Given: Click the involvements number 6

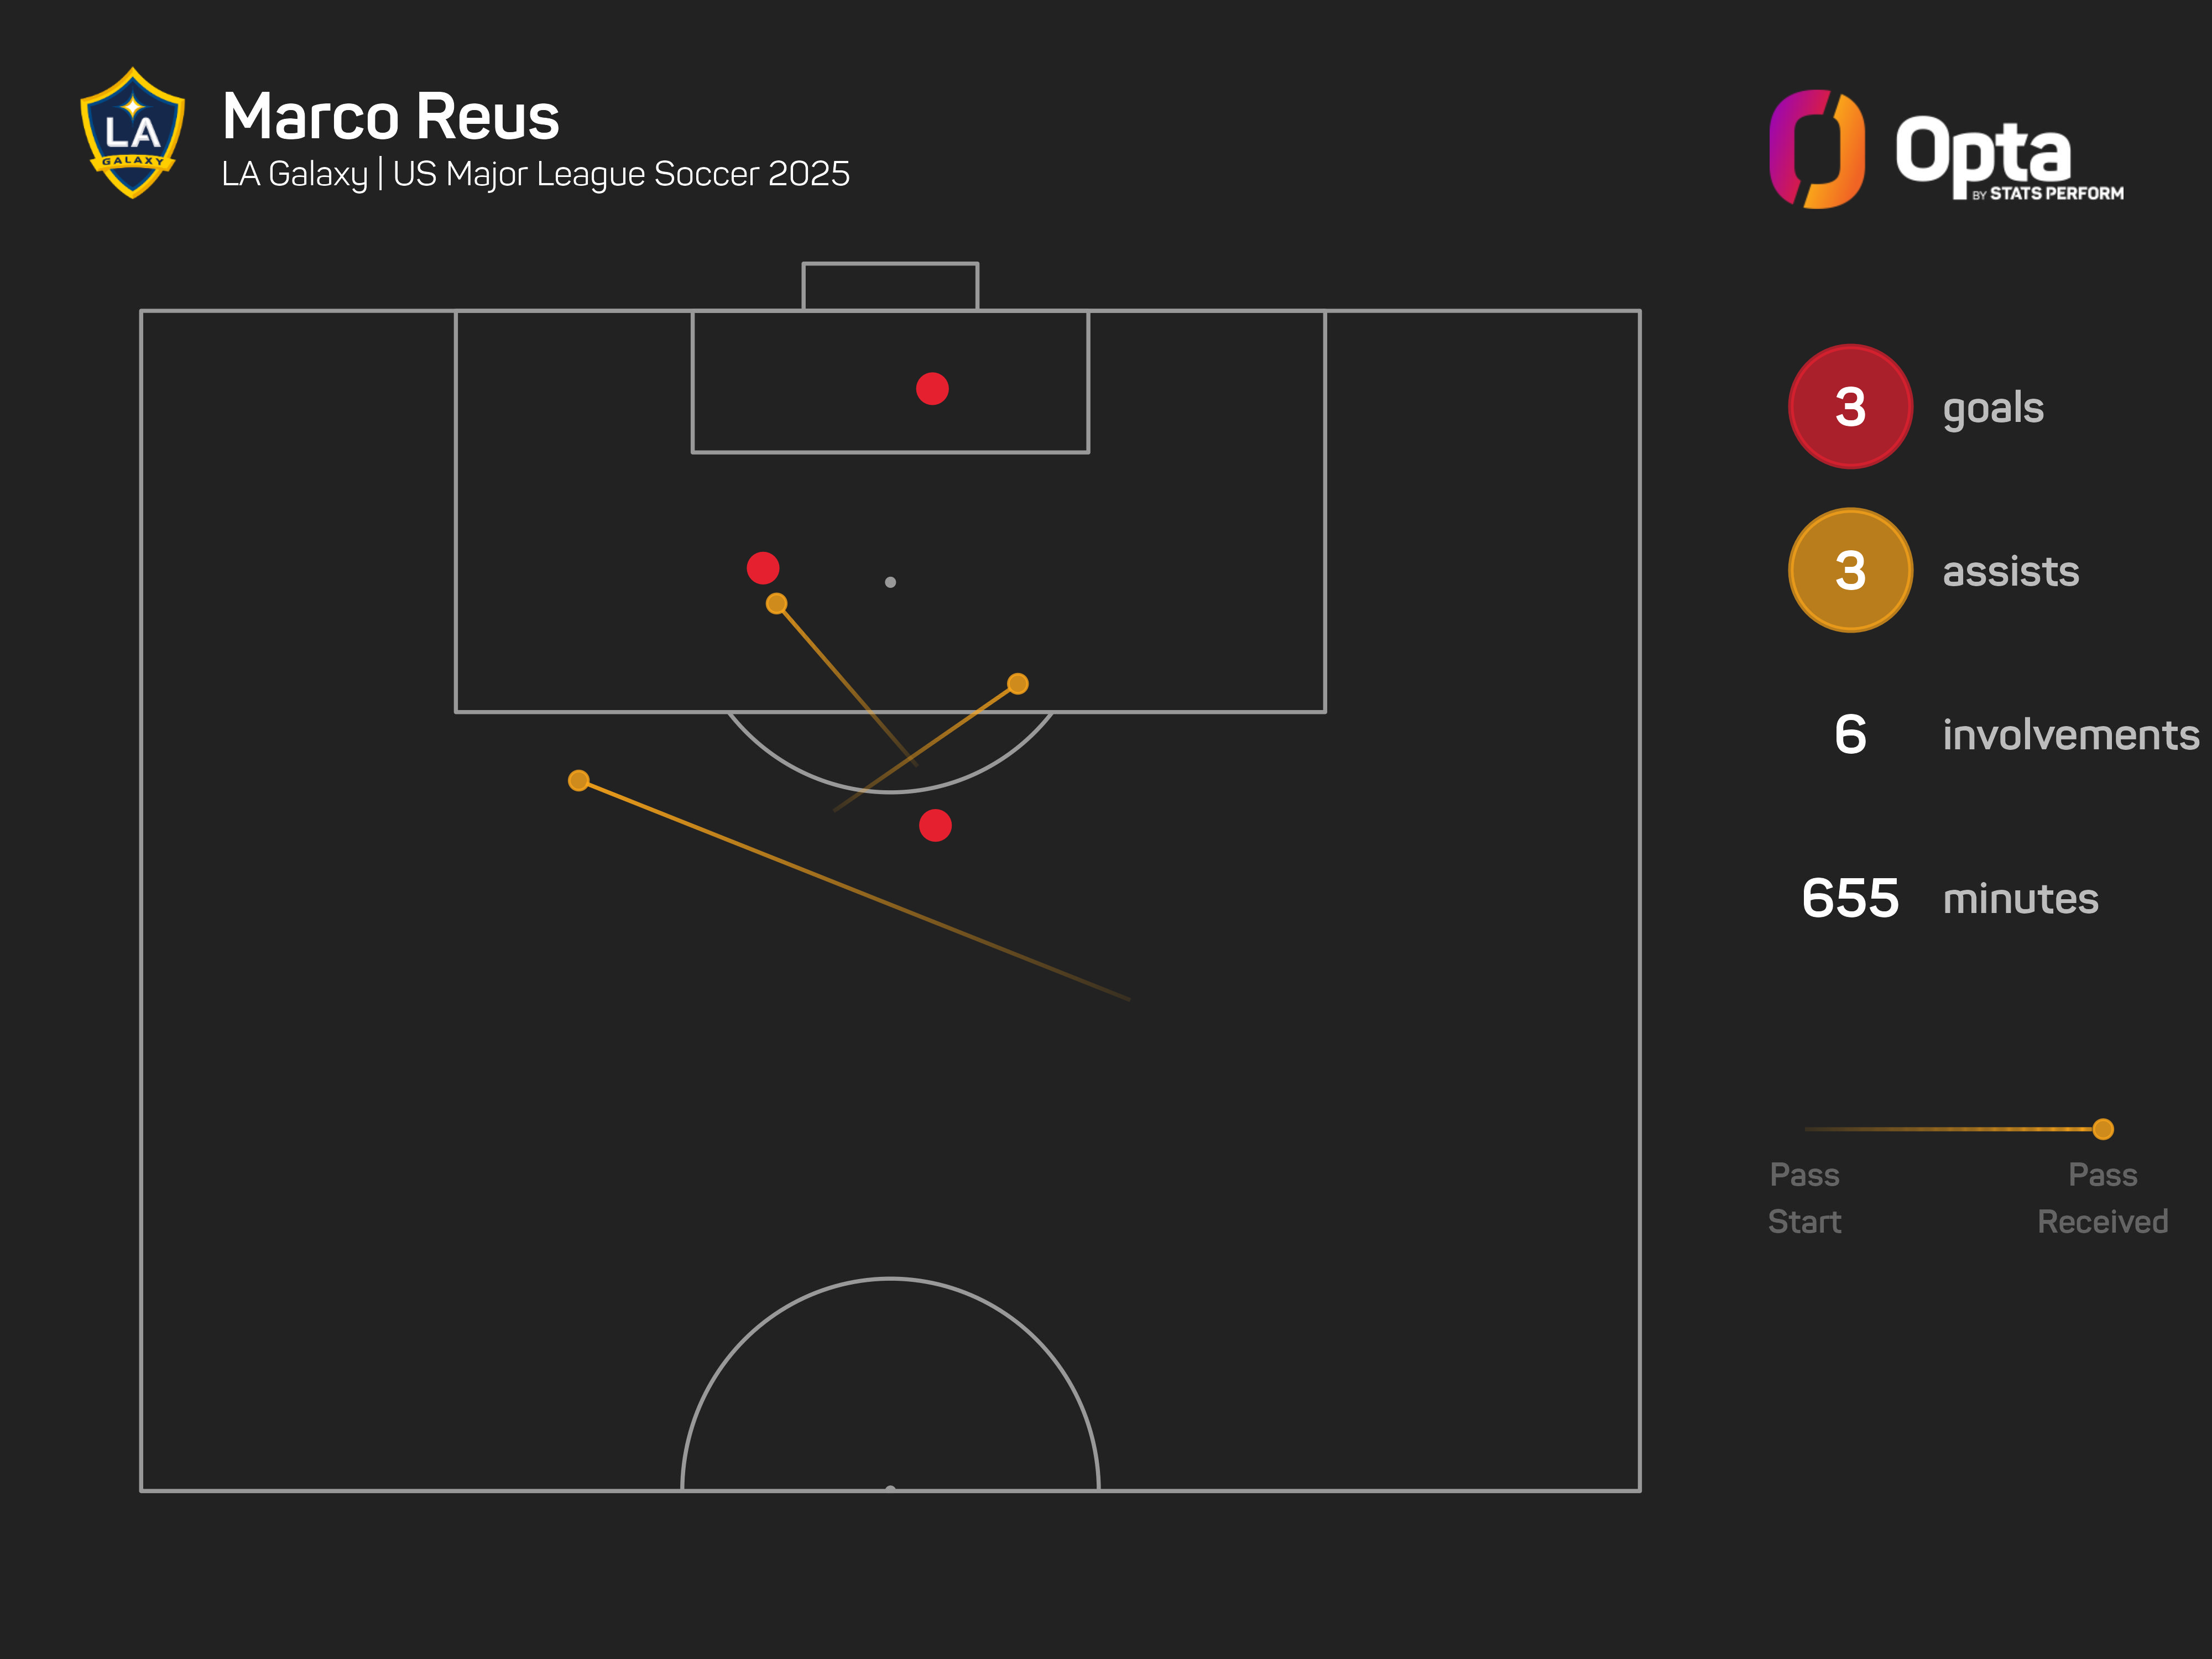Looking at the screenshot, I should click(x=1850, y=735).
